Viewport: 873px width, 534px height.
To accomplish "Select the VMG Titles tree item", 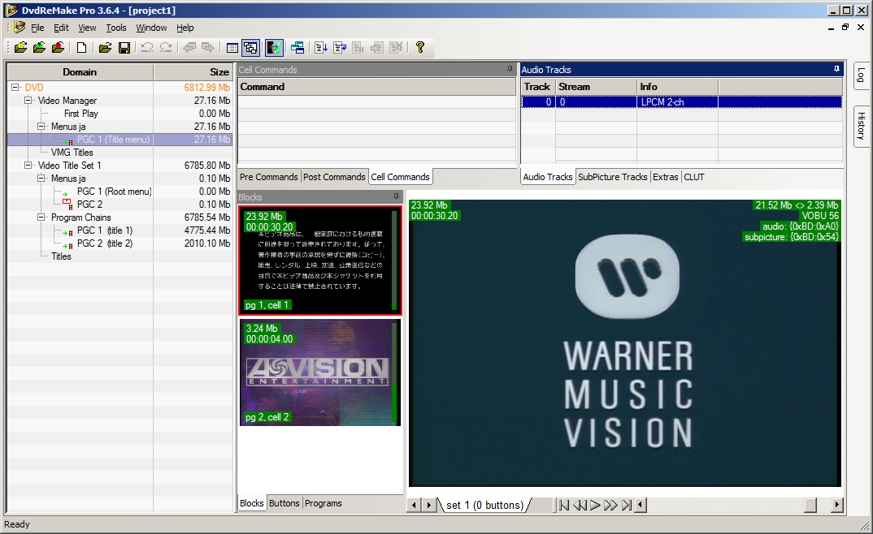I will [72, 153].
